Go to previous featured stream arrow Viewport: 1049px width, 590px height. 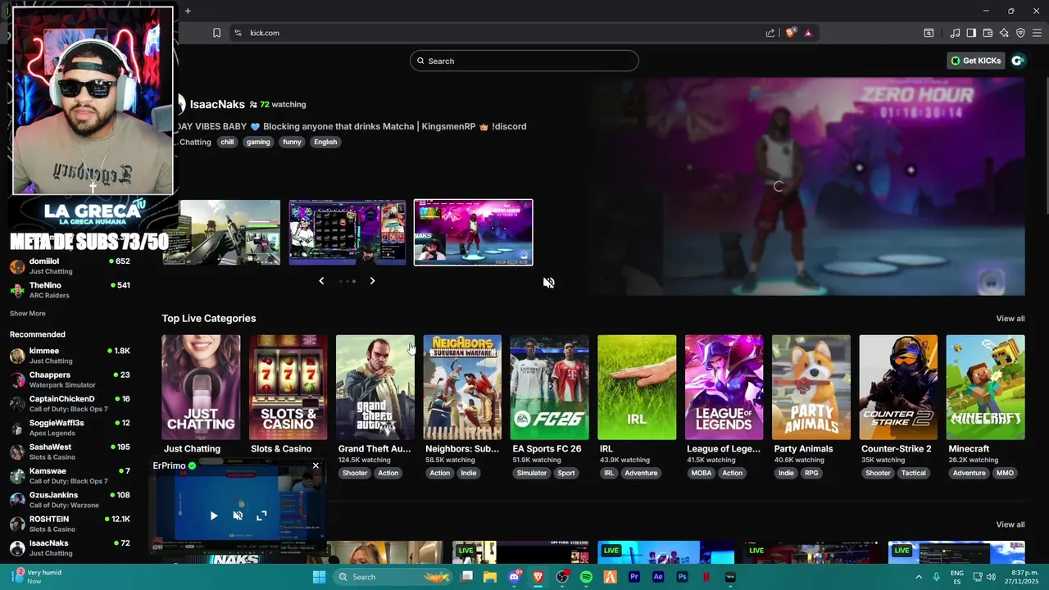click(321, 281)
